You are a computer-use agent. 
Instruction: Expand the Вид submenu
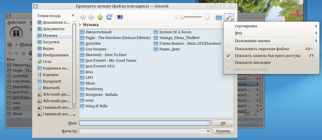pos(272,33)
